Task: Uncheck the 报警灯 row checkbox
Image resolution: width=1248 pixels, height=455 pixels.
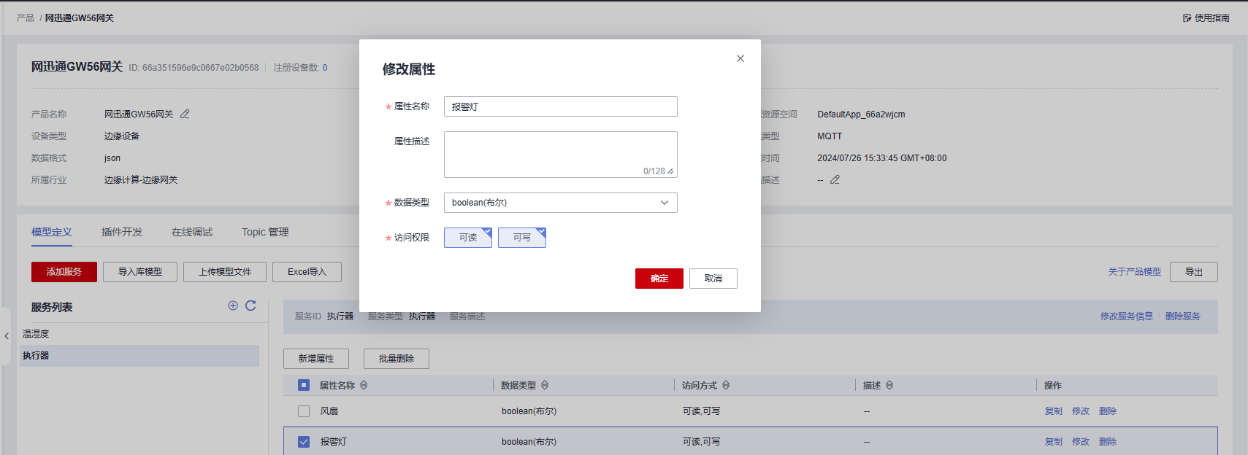Action: pos(304,442)
